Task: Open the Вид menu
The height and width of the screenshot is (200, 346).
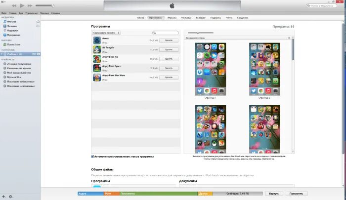Action: tap(21, 13)
